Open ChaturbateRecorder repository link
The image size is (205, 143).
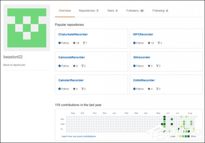pos(73,34)
